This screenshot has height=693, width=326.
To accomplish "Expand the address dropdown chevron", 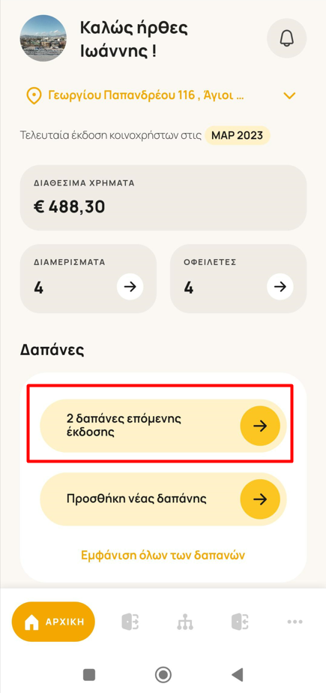I will coord(289,95).
